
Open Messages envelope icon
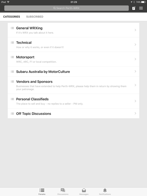[84, 190]
